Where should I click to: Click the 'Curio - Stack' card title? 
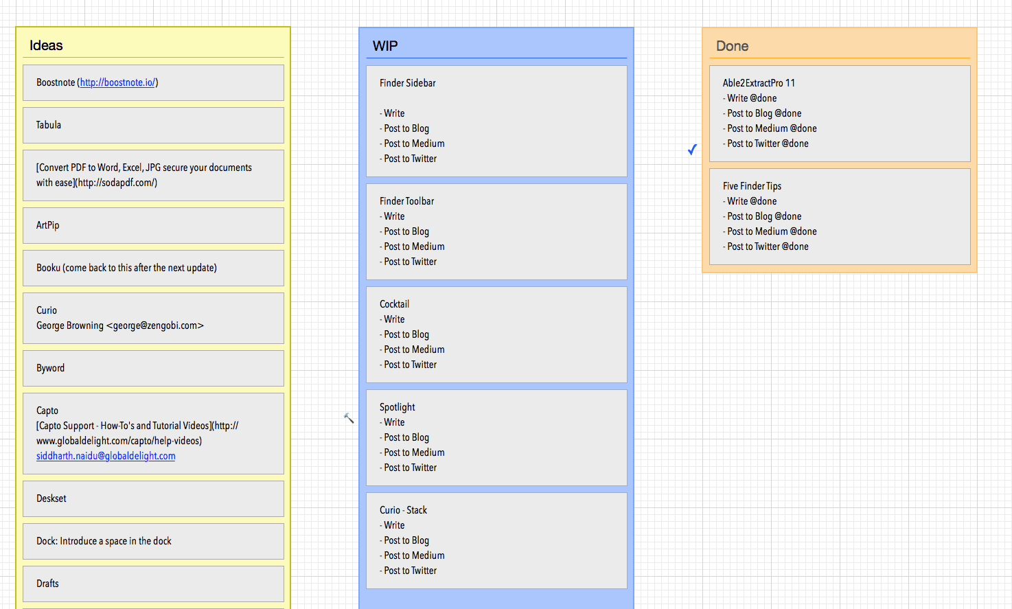coord(404,510)
